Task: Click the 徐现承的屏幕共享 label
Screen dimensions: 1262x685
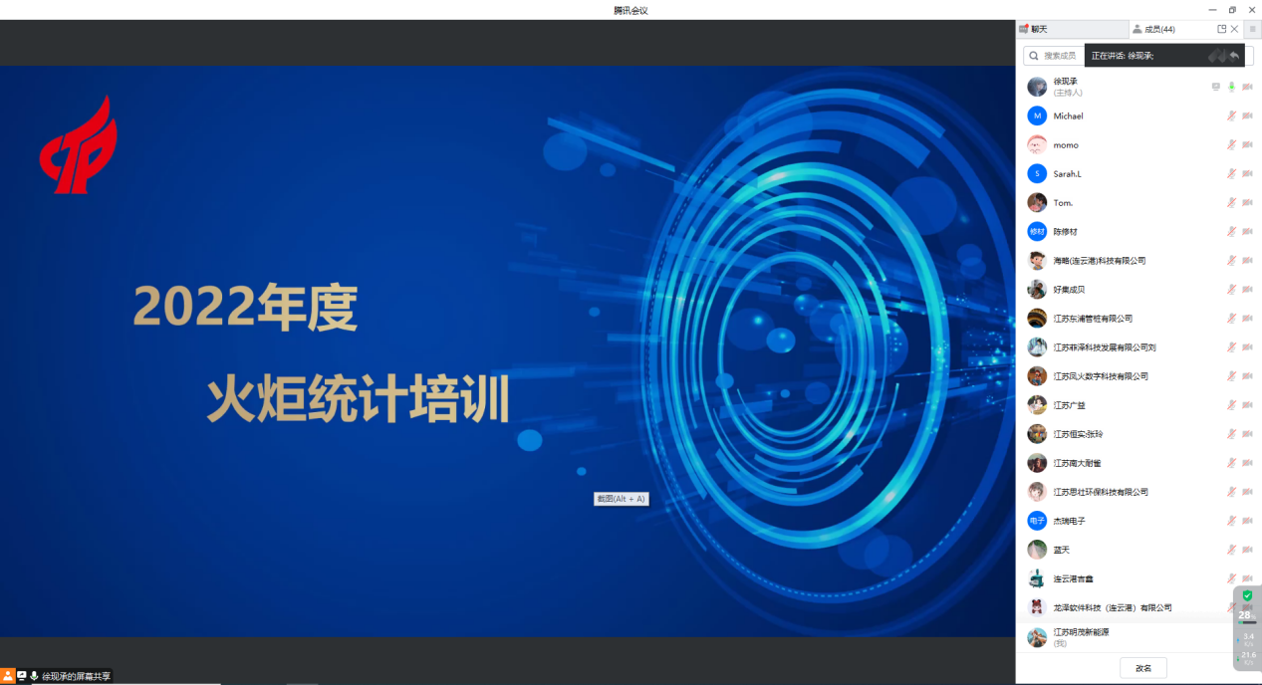Action: (76, 676)
